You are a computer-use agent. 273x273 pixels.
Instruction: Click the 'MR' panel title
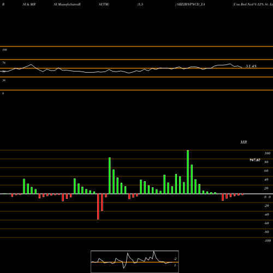244,142
